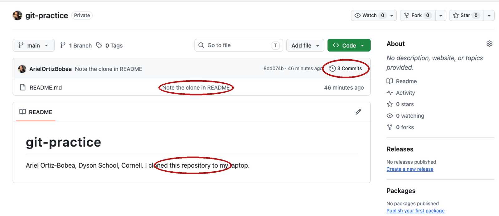The height and width of the screenshot is (216, 499).
Task: Edit README with the pencil icon
Action: [358, 112]
